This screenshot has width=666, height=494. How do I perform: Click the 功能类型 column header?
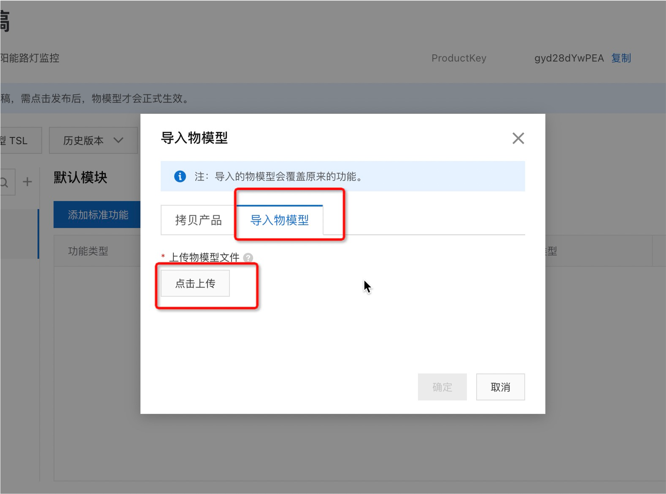(88, 251)
